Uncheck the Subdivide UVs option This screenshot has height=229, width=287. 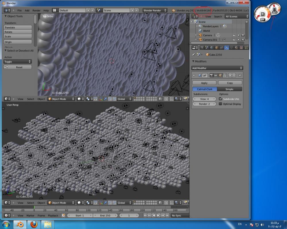pos(220,99)
